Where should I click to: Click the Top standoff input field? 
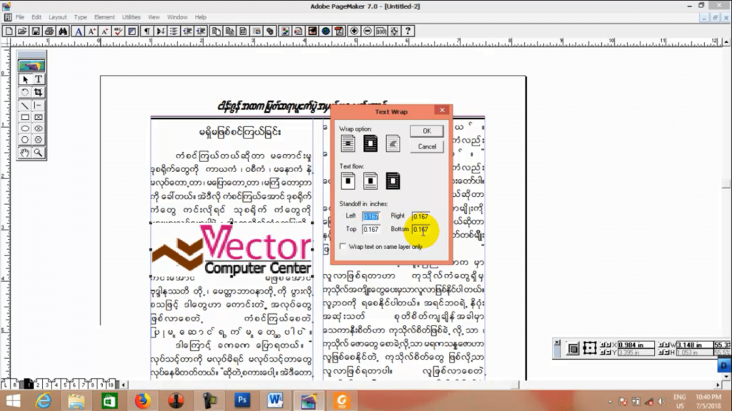click(x=371, y=229)
